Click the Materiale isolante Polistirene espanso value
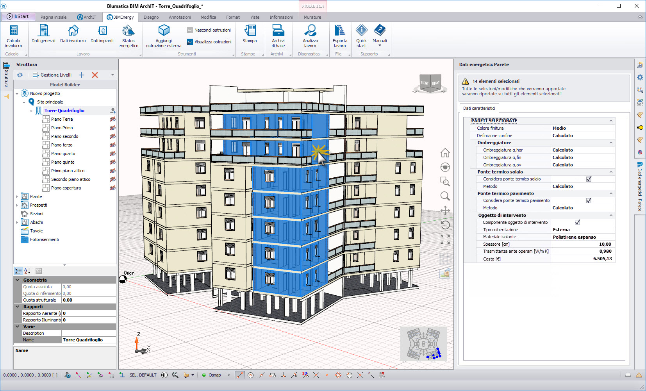 click(582, 237)
